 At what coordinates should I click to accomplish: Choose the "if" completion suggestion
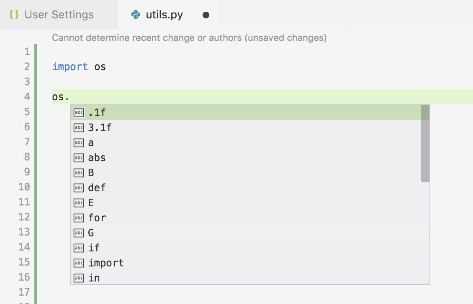tap(93, 248)
